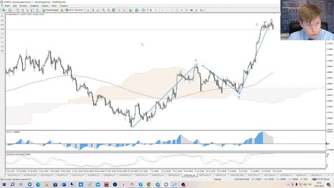The width and height of the screenshot is (334, 188).
Task: Select the crosshair tool
Action: [x=156, y=10]
